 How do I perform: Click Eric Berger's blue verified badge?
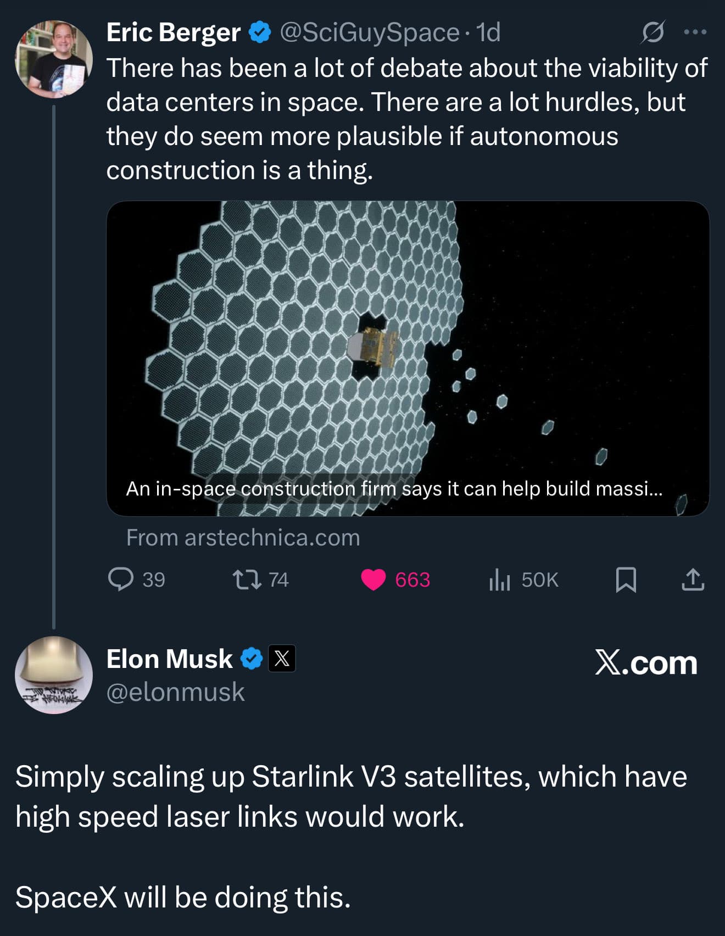tap(260, 32)
